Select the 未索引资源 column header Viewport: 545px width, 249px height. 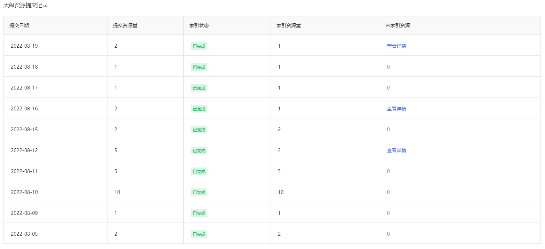coord(398,25)
